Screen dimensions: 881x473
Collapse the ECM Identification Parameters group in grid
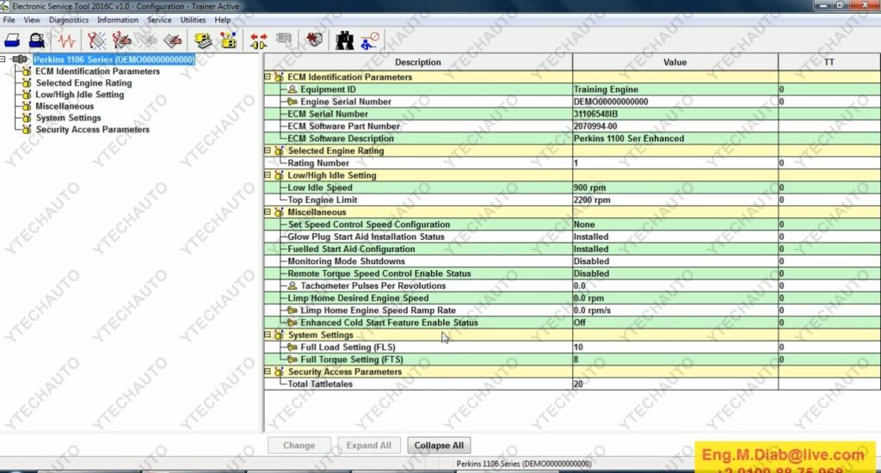[268, 77]
